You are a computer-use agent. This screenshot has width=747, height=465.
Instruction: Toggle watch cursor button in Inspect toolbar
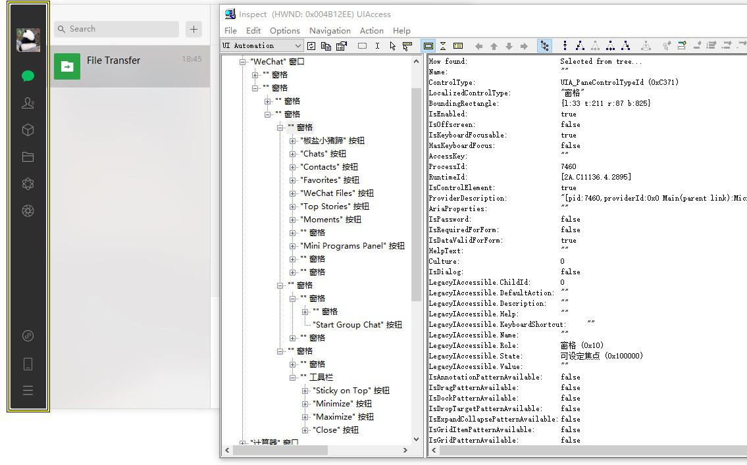point(392,46)
